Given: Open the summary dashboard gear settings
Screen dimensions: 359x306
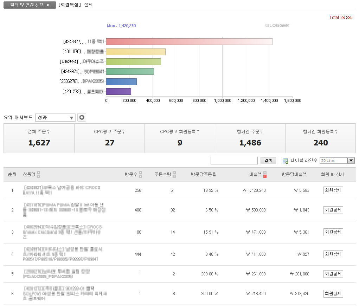Looking at the screenshot, I should (82, 118).
